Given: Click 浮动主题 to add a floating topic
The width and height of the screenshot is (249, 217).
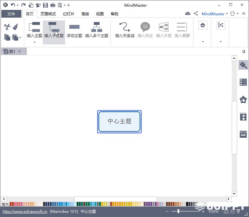Looking at the screenshot, I should coord(74,31).
